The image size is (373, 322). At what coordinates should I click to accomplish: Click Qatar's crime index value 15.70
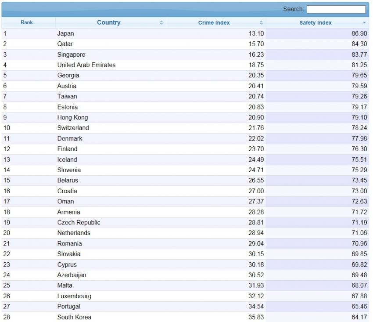(x=256, y=44)
